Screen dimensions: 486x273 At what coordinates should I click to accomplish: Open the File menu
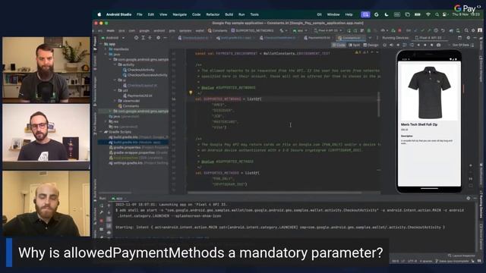click(x=140, y=14)
